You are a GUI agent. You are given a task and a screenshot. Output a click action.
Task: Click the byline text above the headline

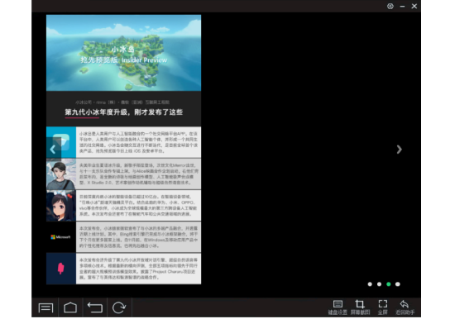point(122,102)
